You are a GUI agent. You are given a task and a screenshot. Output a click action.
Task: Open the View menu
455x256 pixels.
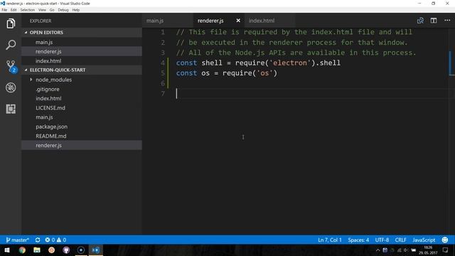42,10
